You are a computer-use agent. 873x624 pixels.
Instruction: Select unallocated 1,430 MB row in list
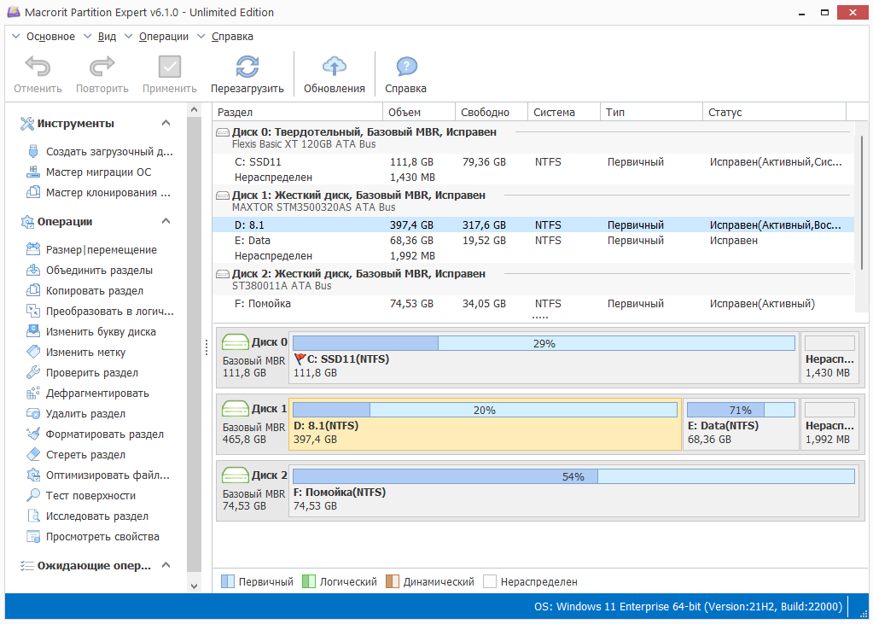point(533,178)
